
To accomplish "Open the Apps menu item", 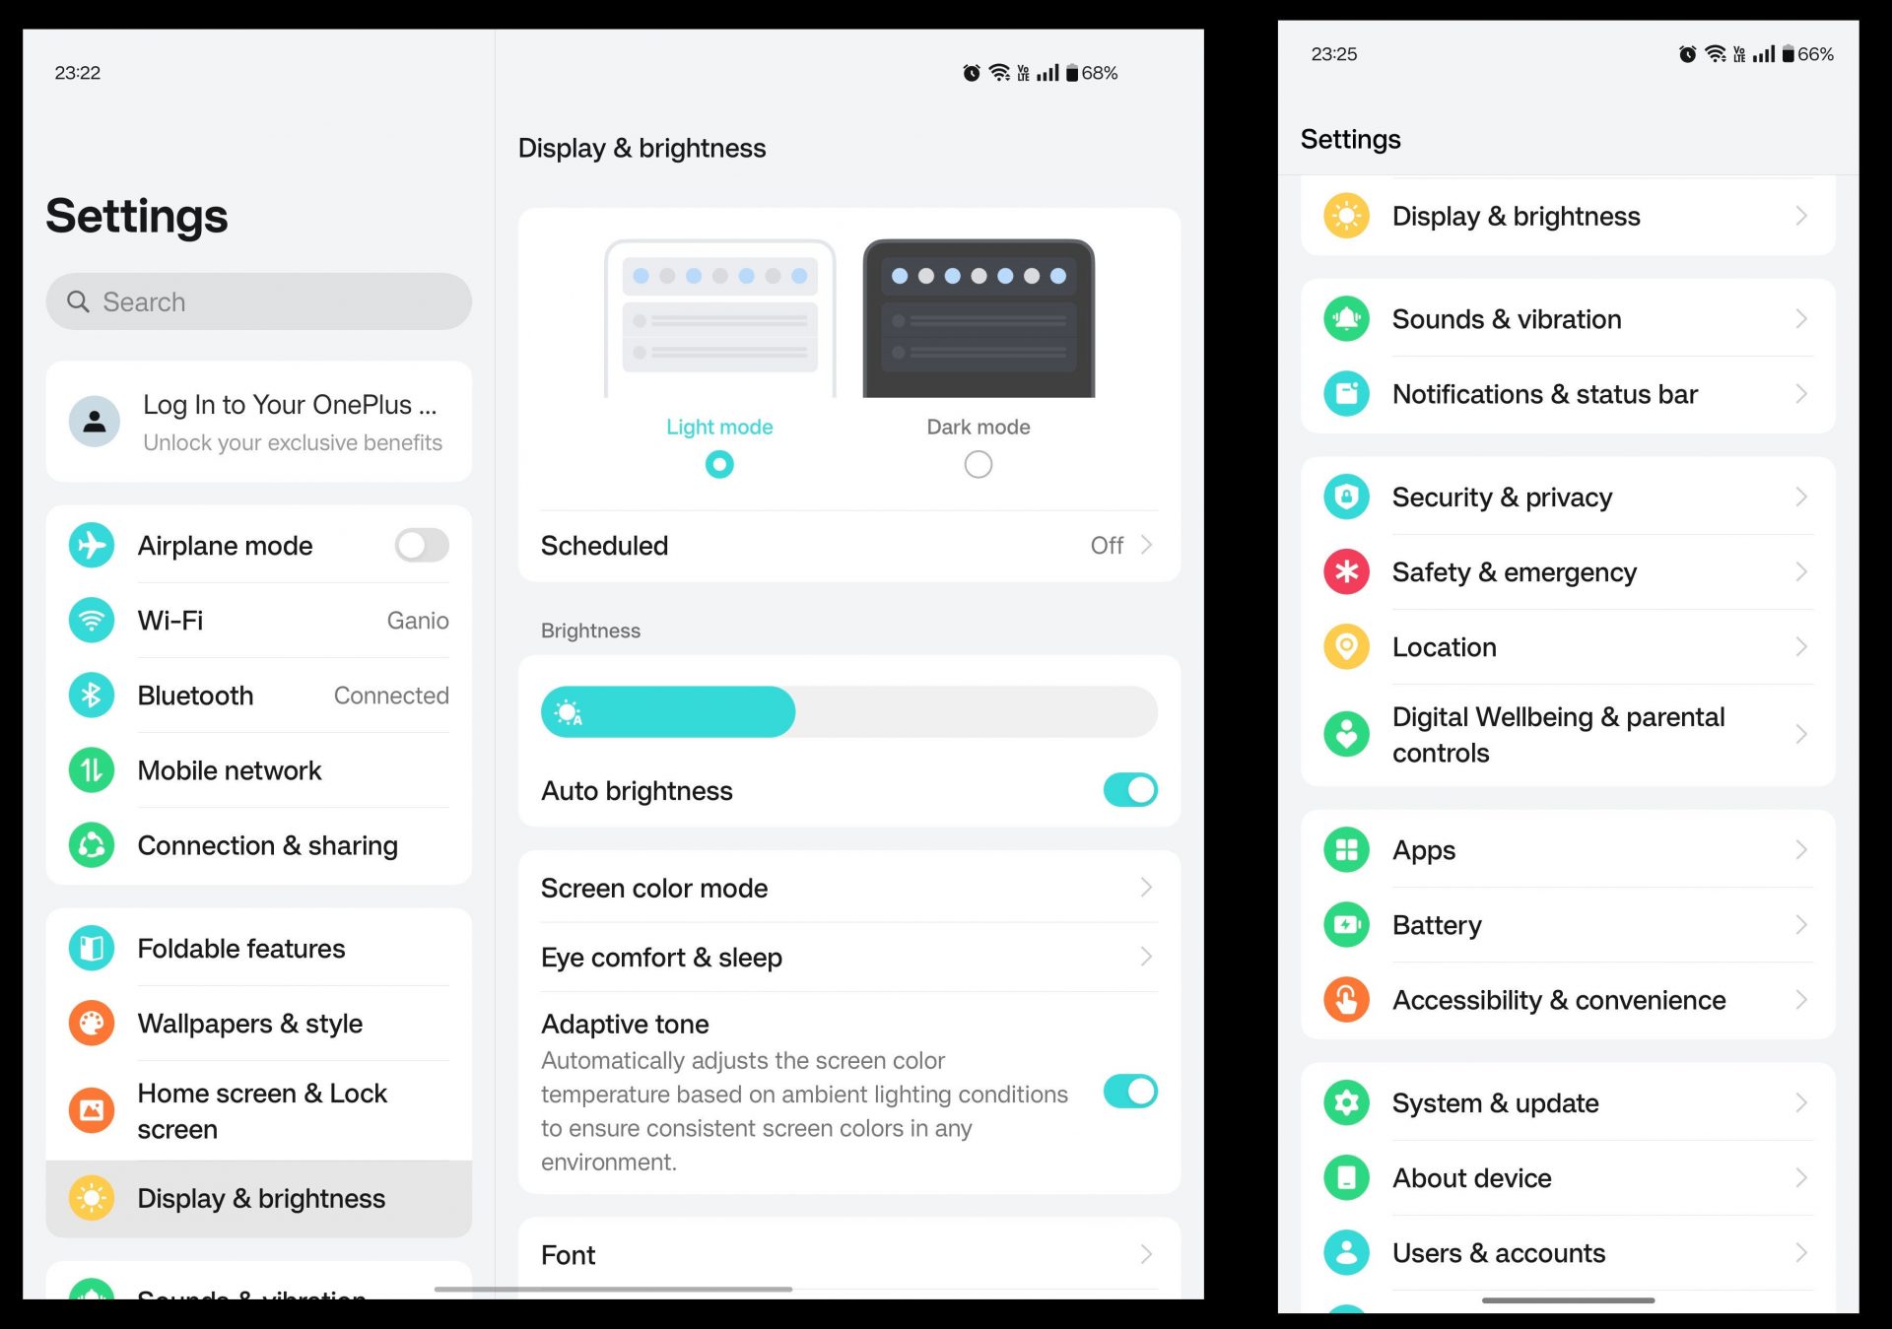I will pyautogui.click(x=1568, y=848).
